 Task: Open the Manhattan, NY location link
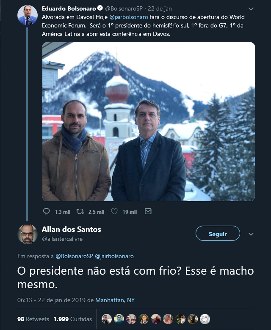(x=115, y=300)
